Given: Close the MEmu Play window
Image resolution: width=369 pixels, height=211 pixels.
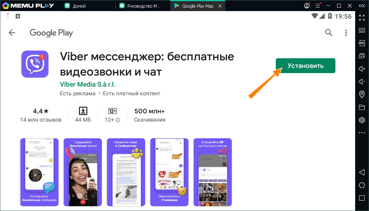Looking at the screenshot, I should tap(350, 6).
